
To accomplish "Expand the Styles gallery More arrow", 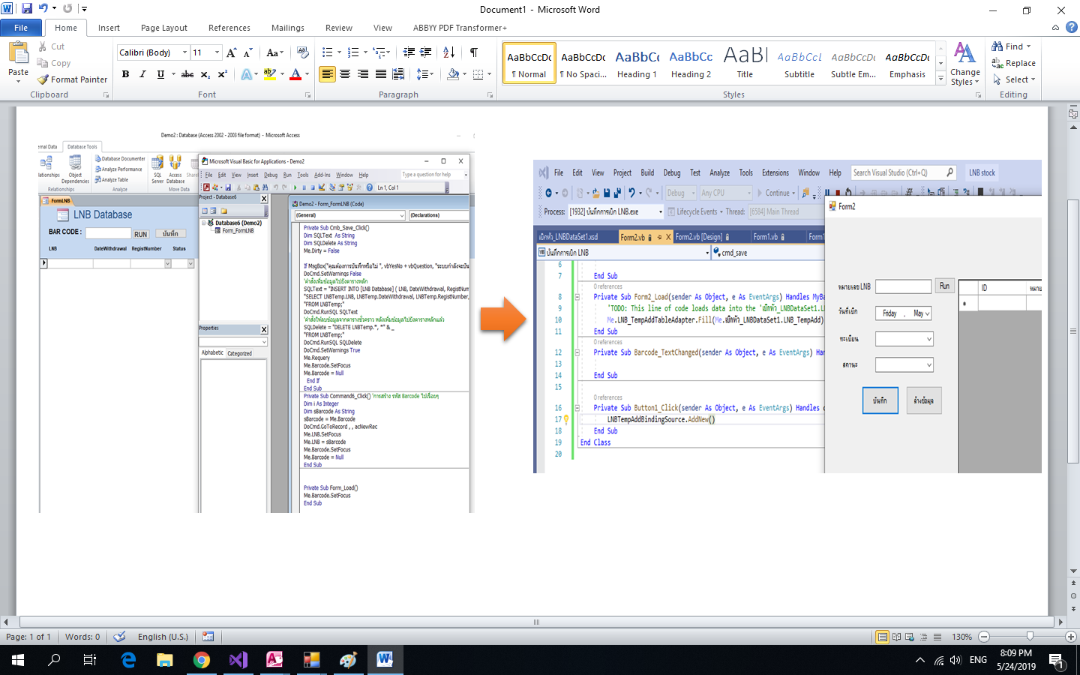I will tap(940, 79).
